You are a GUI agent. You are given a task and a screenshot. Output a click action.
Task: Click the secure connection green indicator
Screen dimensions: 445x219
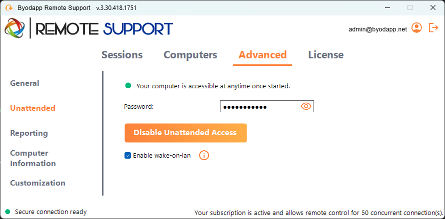pyautogui.click(x=7, y=212)
